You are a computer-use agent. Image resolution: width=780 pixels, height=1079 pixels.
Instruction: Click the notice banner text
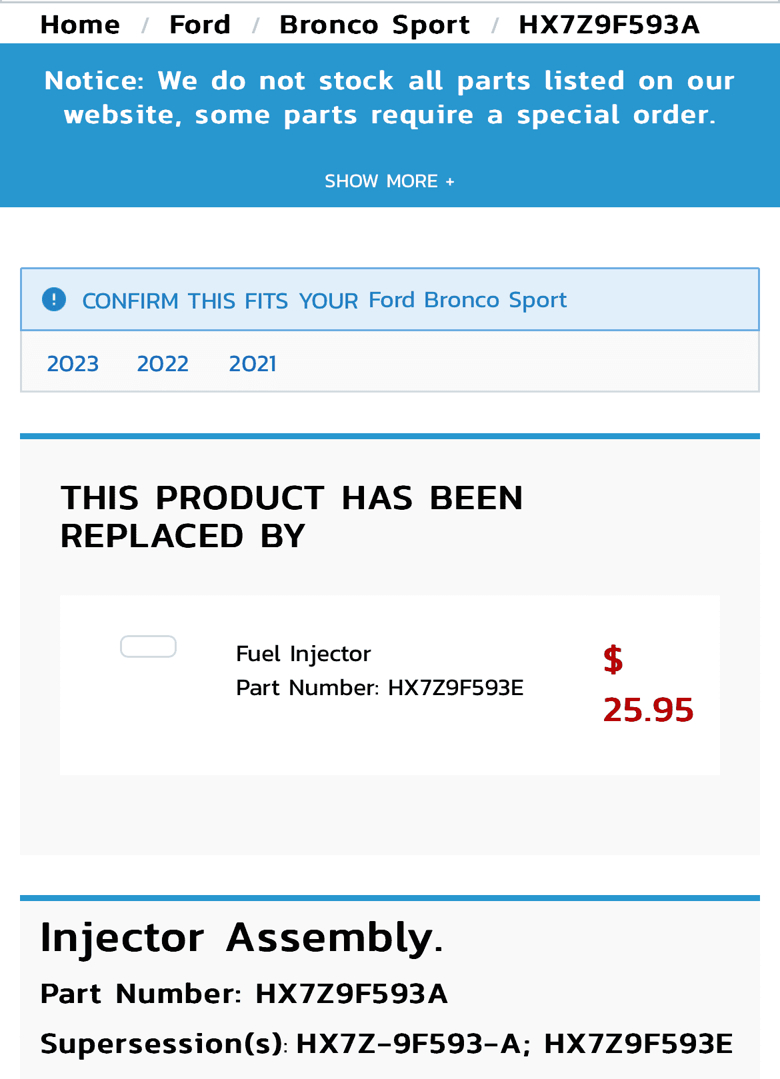coord(389,98)
